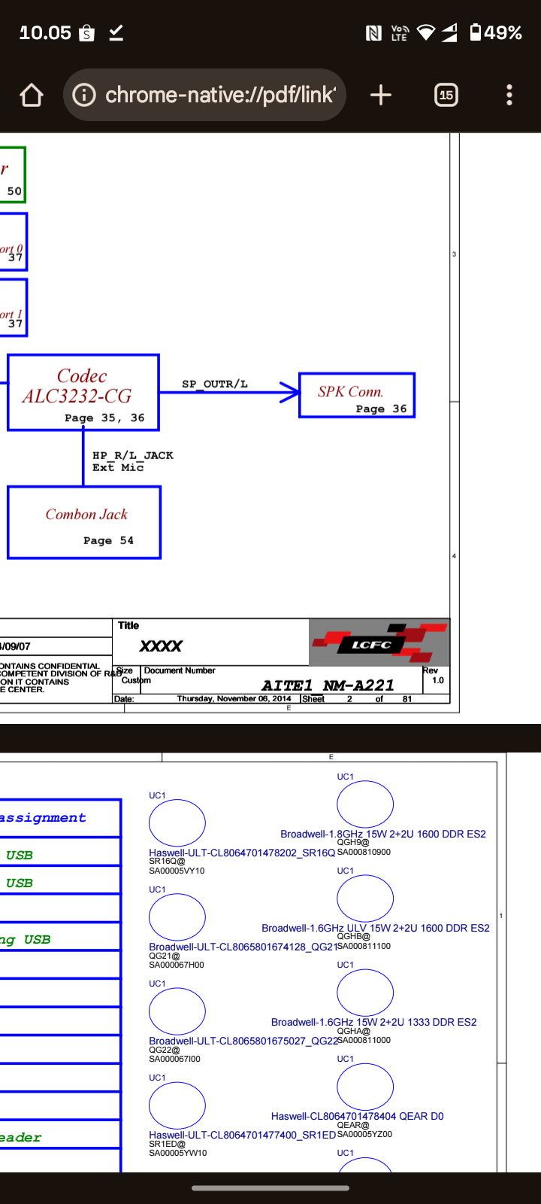Tap the Combon Jack Page 54 block
541x1204 pixels.
coord(84,523)
